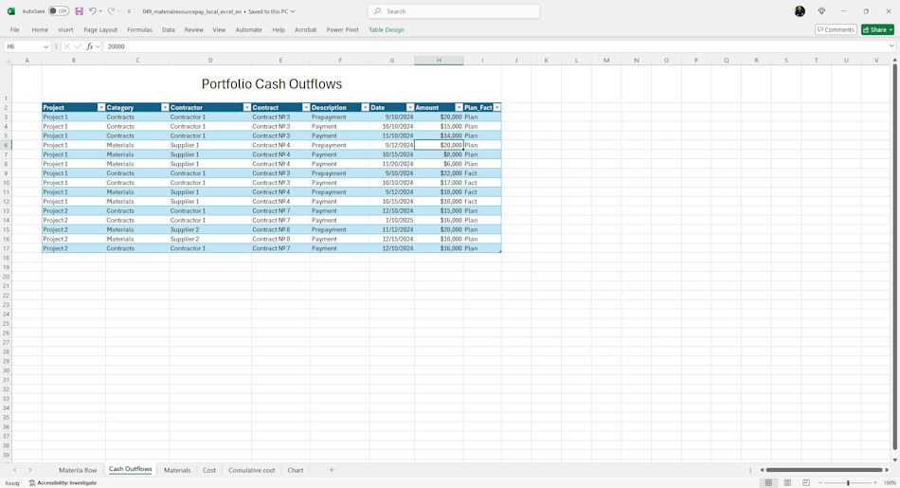Open the Power Pivot tab
The image size is (900, 488).
(343, 29)
